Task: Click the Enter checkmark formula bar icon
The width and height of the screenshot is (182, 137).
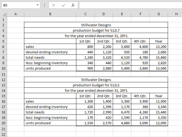Action: tap(63, 5)
